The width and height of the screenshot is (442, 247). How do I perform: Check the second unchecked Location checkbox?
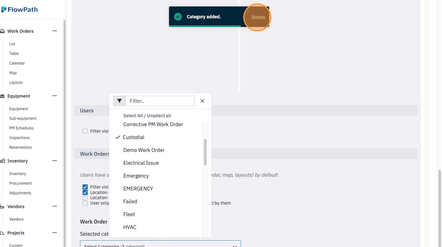click(x=85, y=198)
